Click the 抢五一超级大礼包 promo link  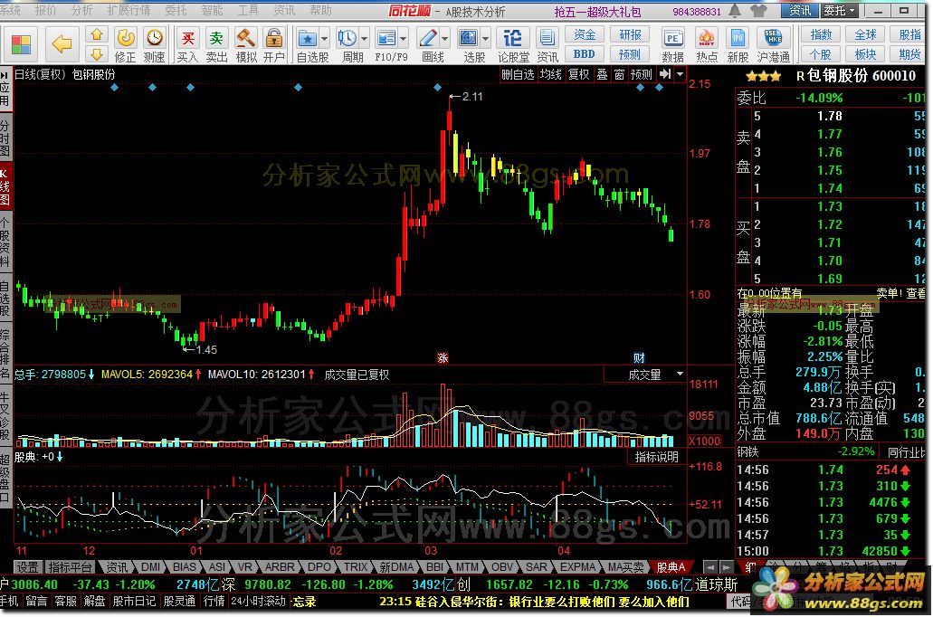click(x=596, y=11)
